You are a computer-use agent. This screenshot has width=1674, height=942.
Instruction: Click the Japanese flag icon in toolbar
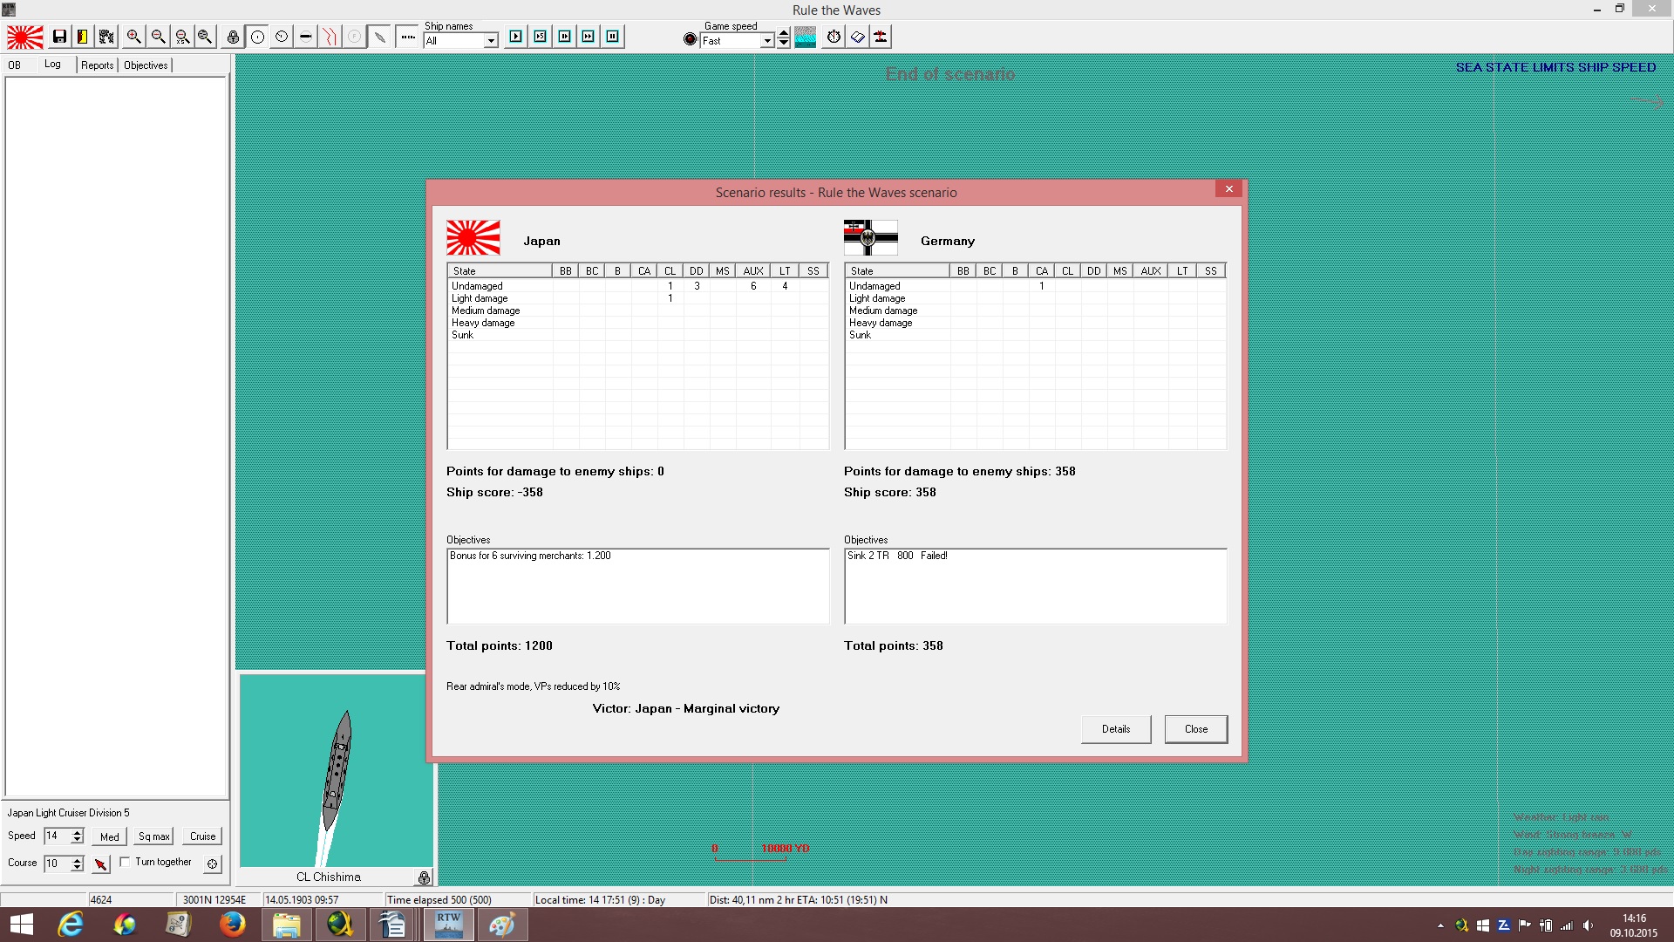[x=25, y=38]
